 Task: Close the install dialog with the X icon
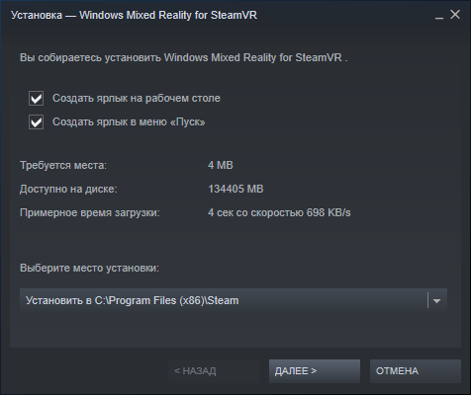tap(455, 15)
